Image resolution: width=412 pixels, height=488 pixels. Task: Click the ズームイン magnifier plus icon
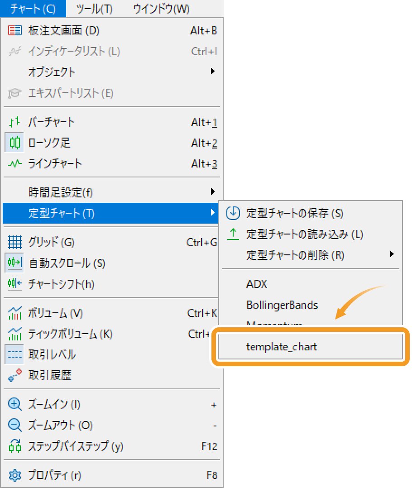pyautogui.click(x=14, y=404)
